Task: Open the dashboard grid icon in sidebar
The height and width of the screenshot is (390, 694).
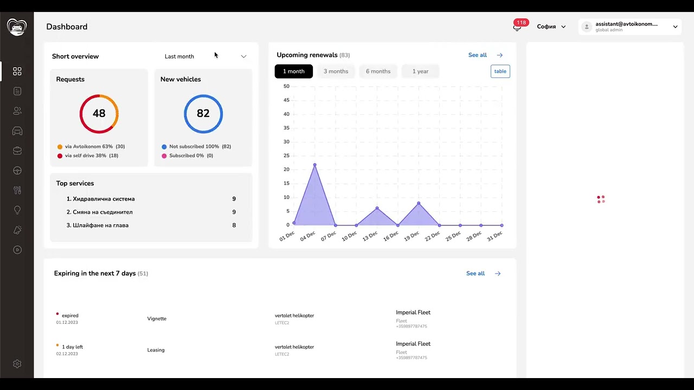Action: [x=17, y=71]
